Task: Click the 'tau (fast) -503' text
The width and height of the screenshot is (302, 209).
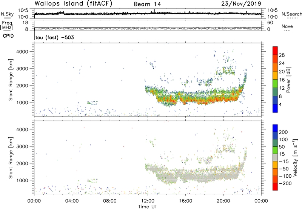Action: pyautogui.click(x=55, y=37)
